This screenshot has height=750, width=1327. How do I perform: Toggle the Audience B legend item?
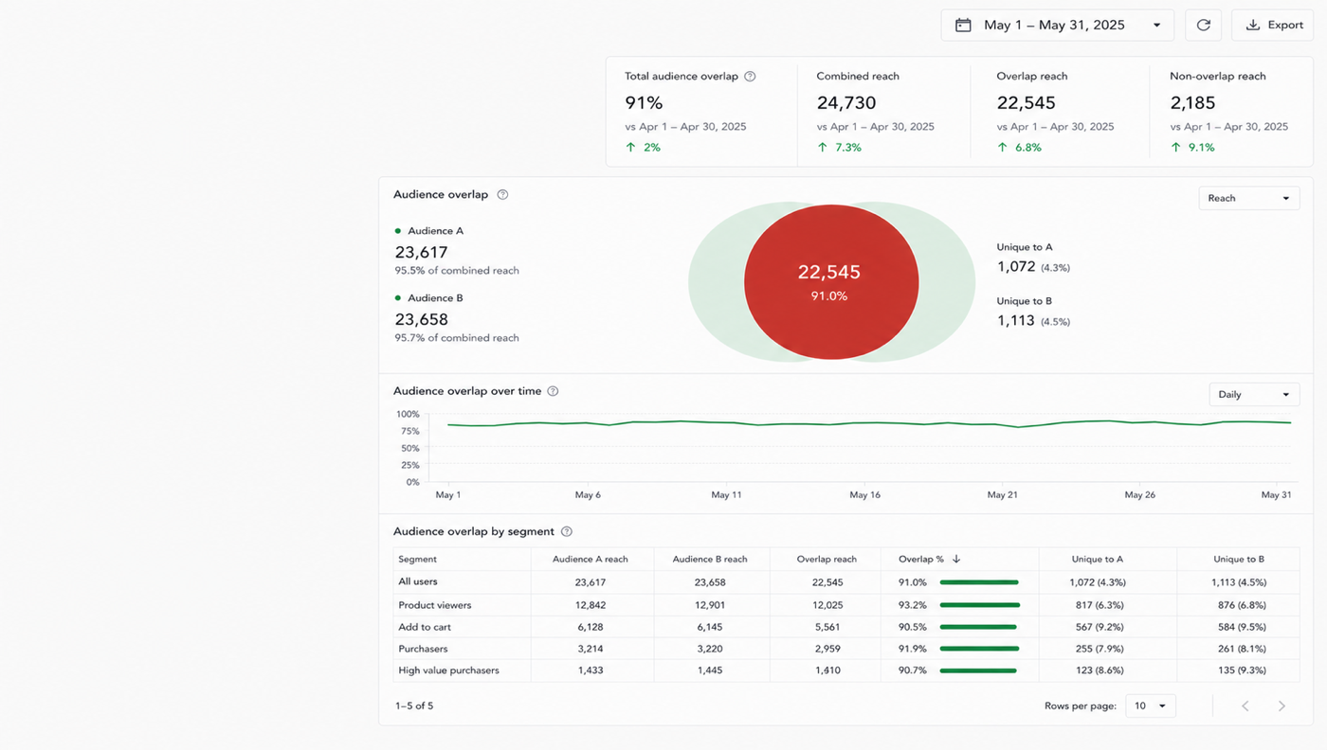pos(429,298)
